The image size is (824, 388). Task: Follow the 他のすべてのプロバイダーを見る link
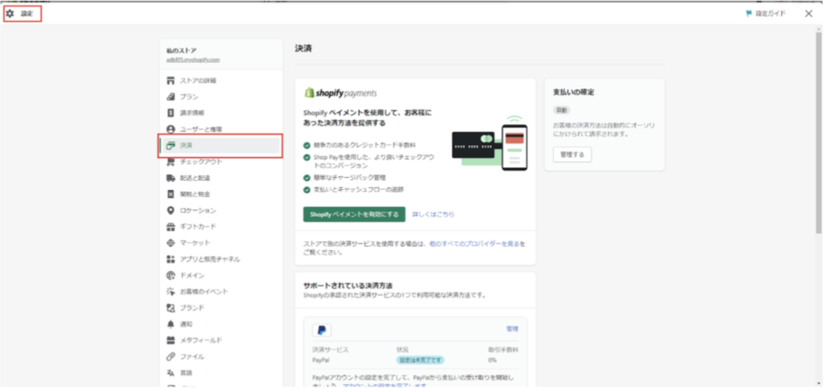474,242
